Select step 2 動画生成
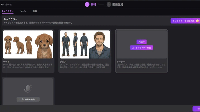 click(x=115, y=5)
